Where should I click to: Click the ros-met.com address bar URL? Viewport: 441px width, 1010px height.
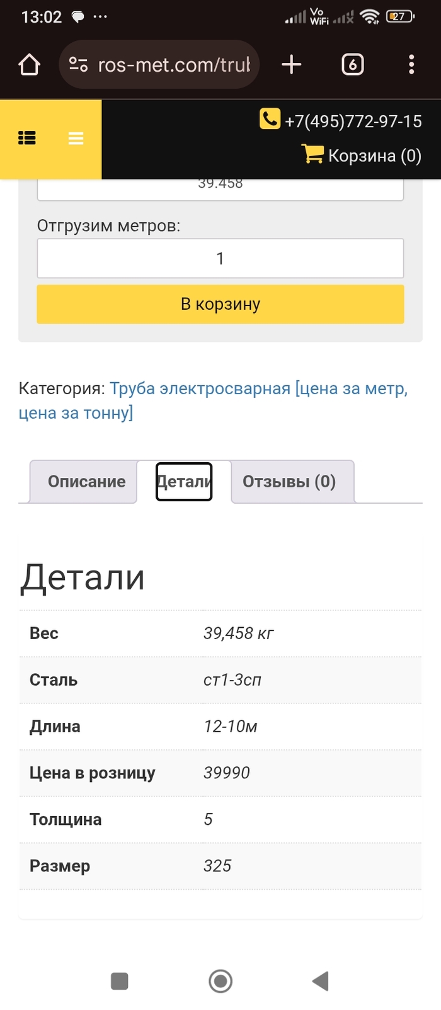[174, 64]
